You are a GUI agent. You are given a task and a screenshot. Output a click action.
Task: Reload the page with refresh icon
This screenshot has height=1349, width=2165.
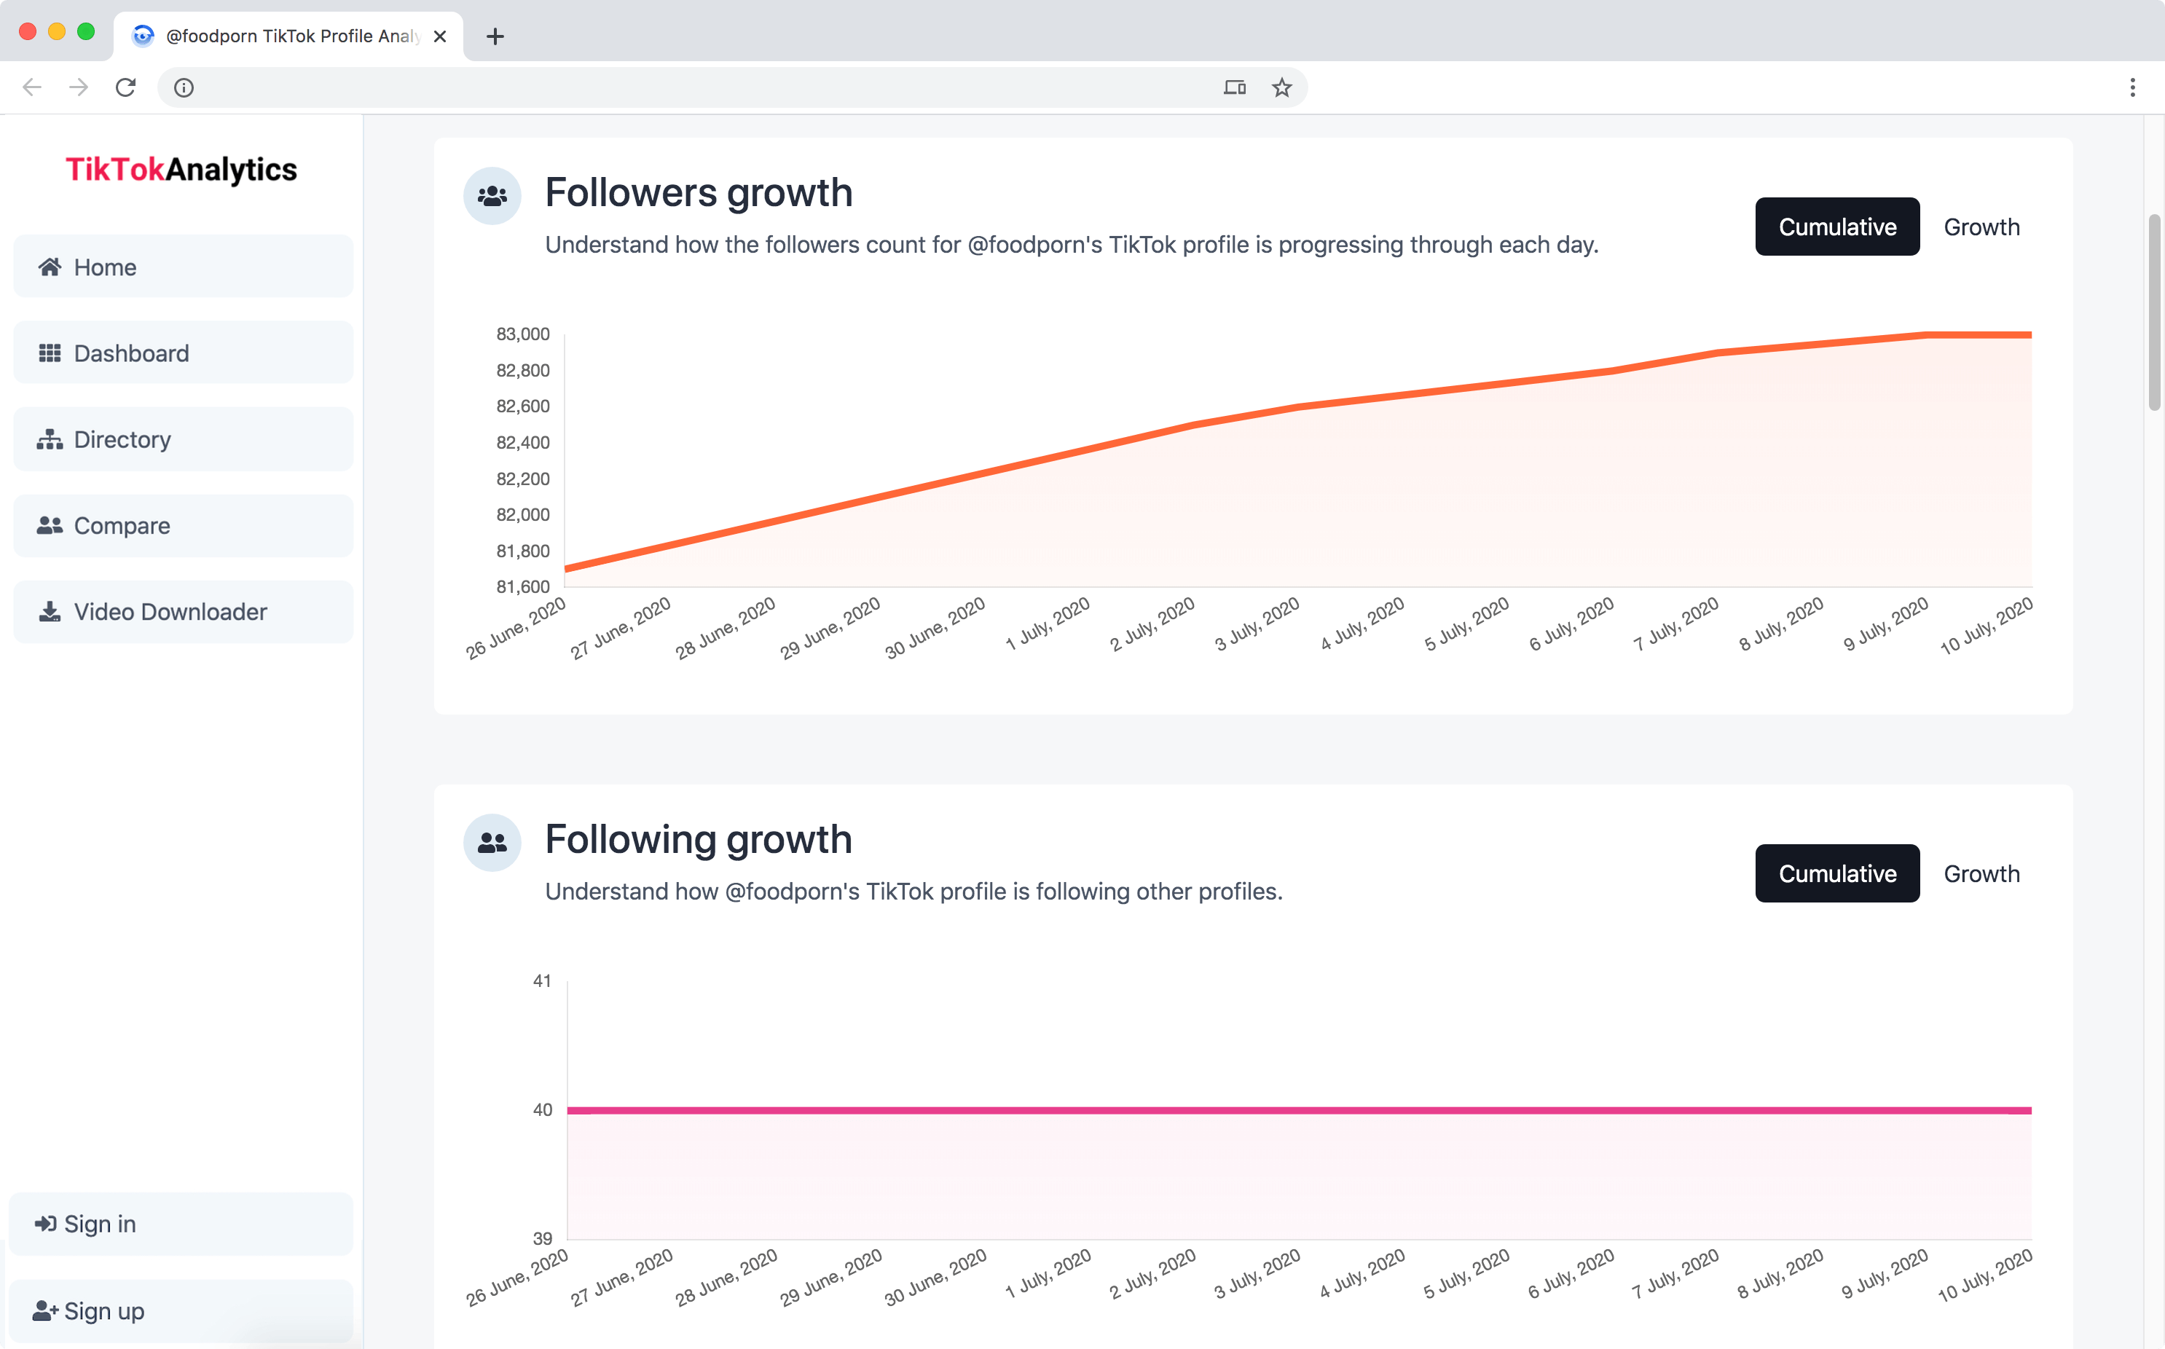[126, 87]
